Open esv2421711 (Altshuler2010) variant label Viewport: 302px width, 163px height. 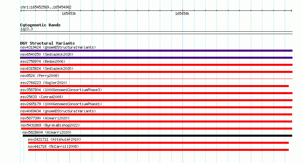click(x=54, y=139)
